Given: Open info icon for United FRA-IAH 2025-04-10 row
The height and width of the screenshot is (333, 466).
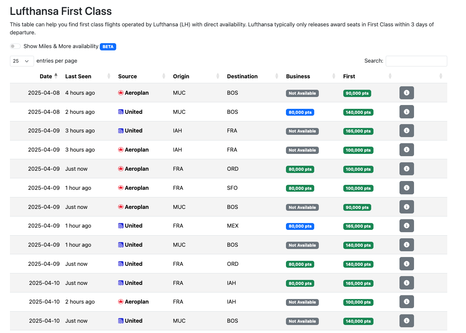Looking at the screenshot, I should (x=406, y=283).
